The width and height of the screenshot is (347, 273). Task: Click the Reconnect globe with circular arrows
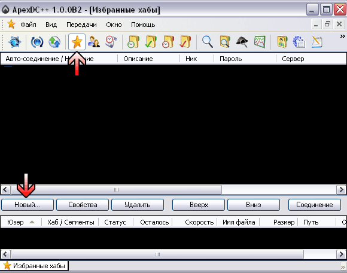tap(36, 42)
